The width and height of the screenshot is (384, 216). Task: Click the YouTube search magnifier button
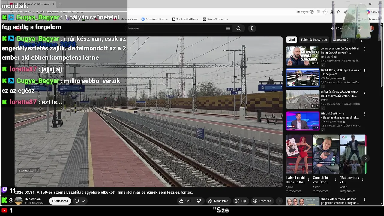(238, 28)
